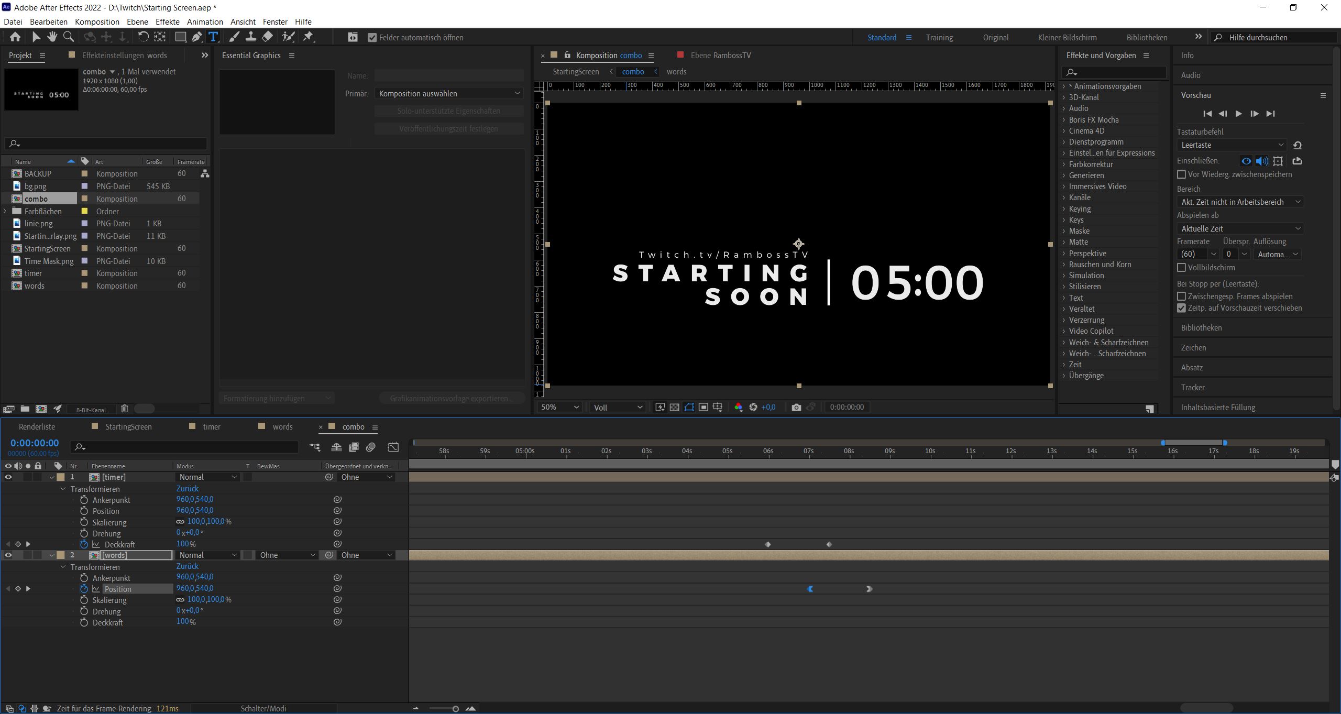
Task: Select the Puppet Pin tool
Action: (309, 37)
